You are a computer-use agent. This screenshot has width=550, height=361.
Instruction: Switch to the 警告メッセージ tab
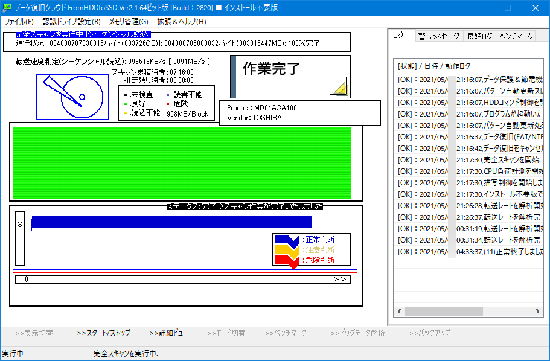tap(438, 36)
